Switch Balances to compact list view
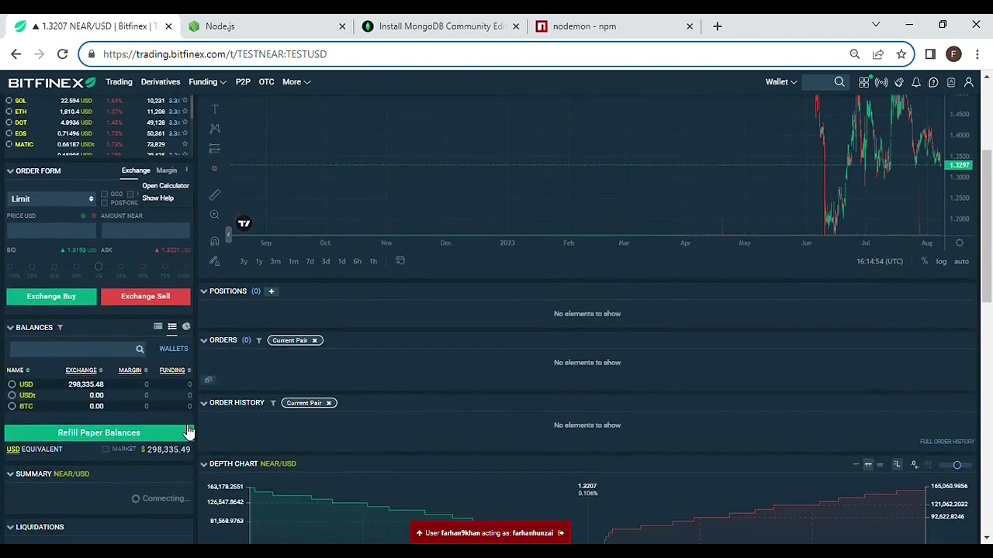This screenshot has height=558, width=993. [157, 327]
